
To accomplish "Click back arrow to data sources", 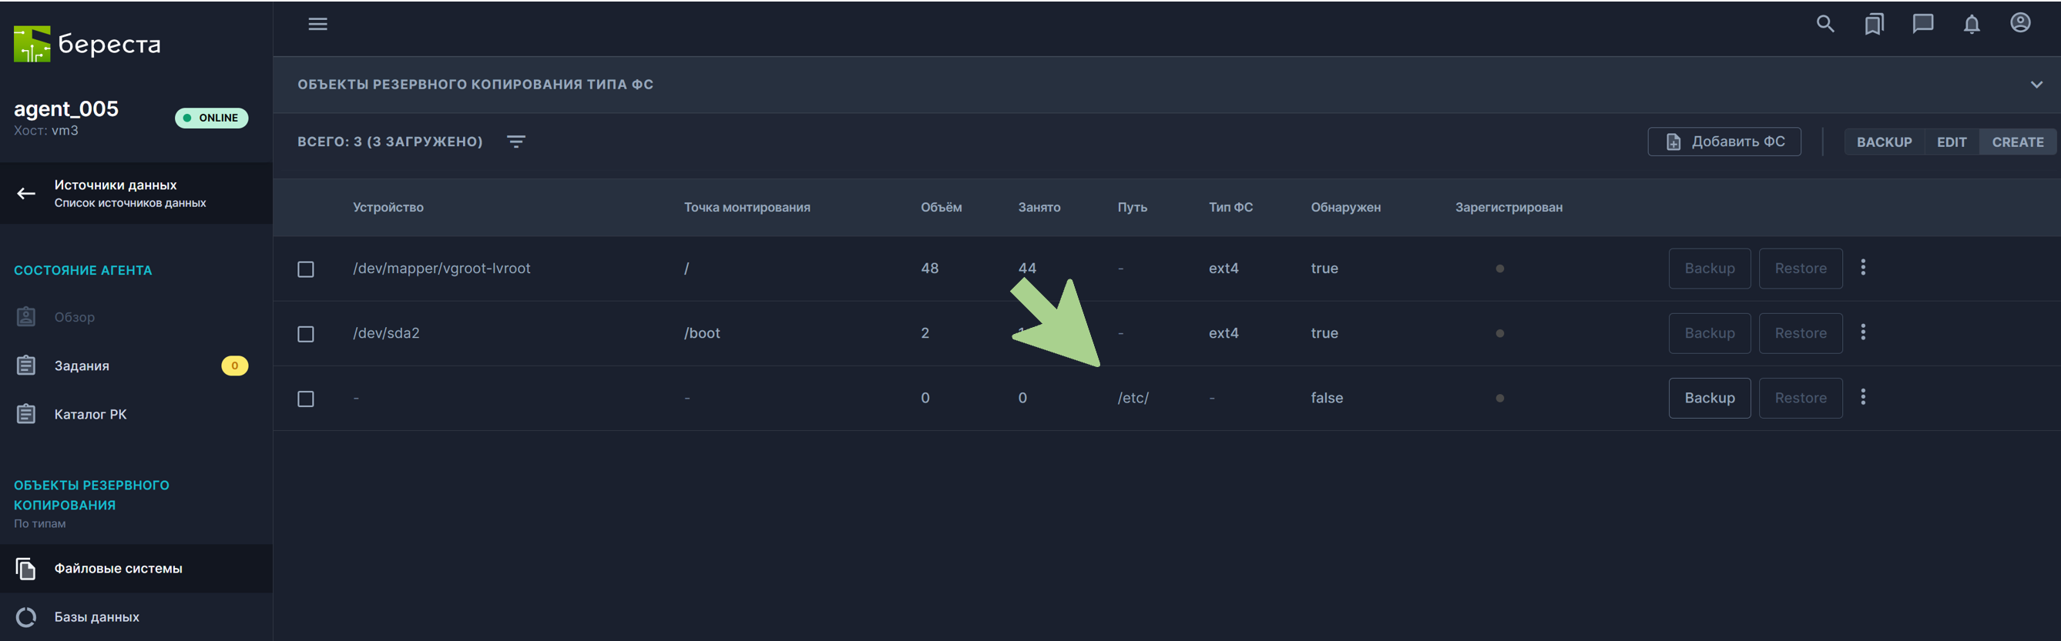I will (x=26, y=193).
